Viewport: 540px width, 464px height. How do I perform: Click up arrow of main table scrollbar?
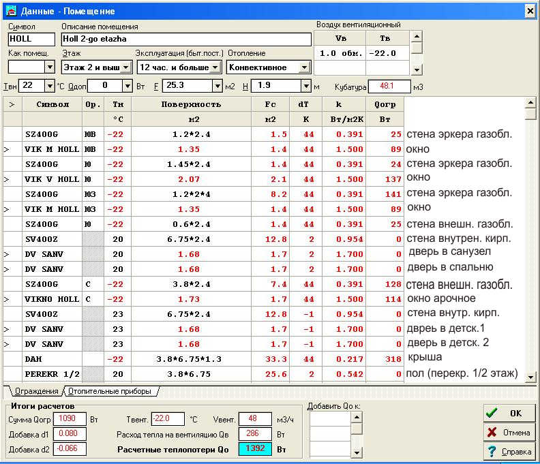pos(530,102)
